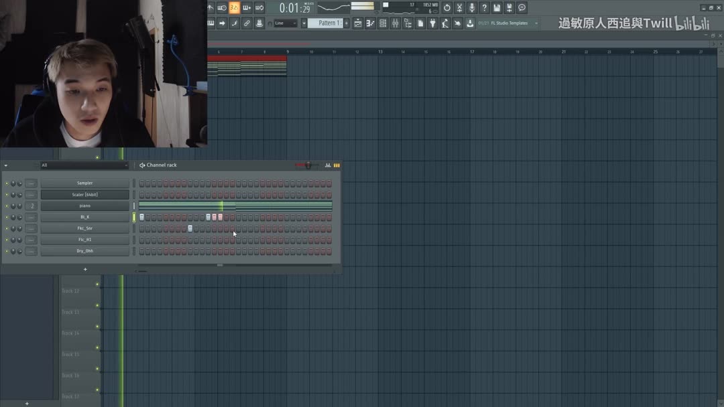Open the FL Studio Templates recent projects dropdown

[507, 22]
